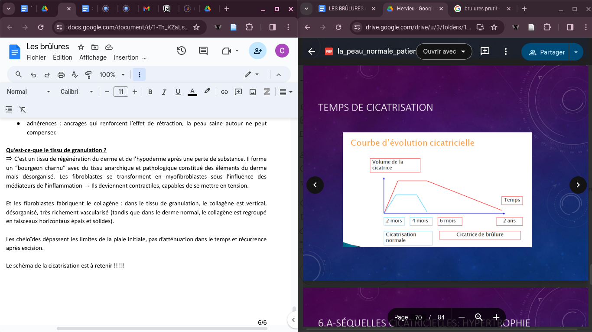Open account avatar C

[x=282, y=51]
